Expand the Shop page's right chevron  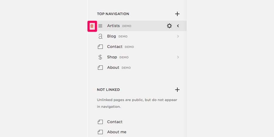[178, 57]
